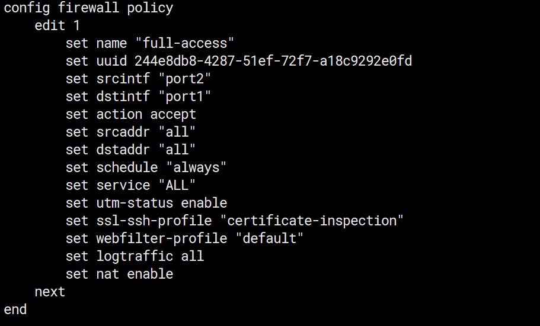Click the word "accept" in action line

point(173,114)
